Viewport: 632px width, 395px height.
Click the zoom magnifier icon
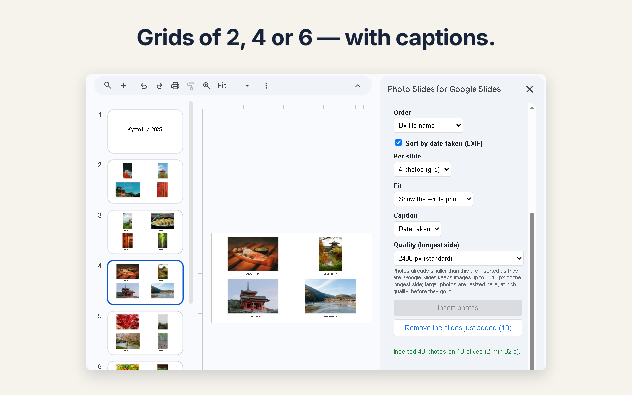point(207,85)
